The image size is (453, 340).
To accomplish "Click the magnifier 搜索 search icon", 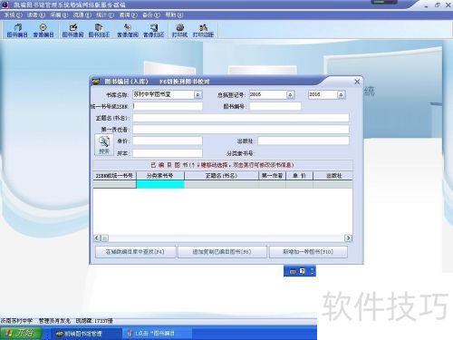I will point(104,145).
